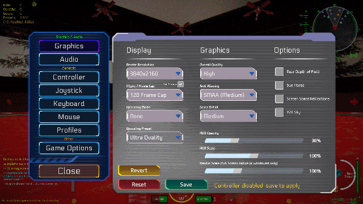Uncheck the Full Screen checkbox
This screenshot has width=363, height=204.
pos(180,84)
